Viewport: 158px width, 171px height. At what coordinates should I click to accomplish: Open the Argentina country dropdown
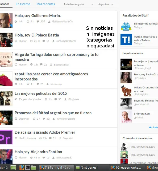pyautogui.click(x=106, y=4)
